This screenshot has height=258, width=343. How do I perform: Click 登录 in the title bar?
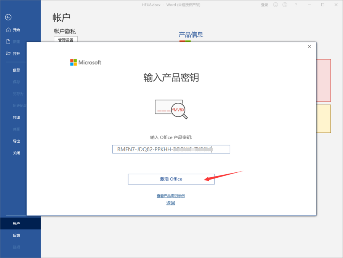[x=264, y=5]
